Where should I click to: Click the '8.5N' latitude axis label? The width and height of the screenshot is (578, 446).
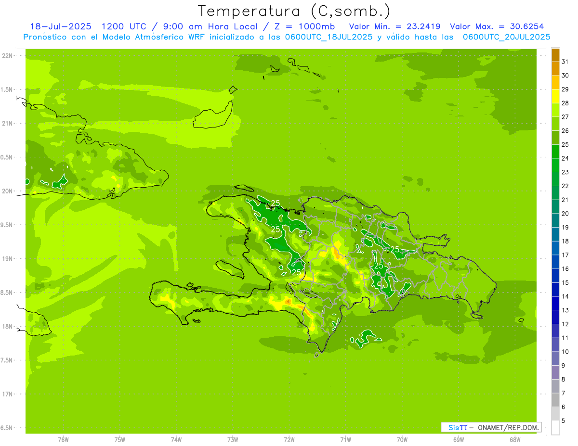pyautogui.click(x=7, y=293)
